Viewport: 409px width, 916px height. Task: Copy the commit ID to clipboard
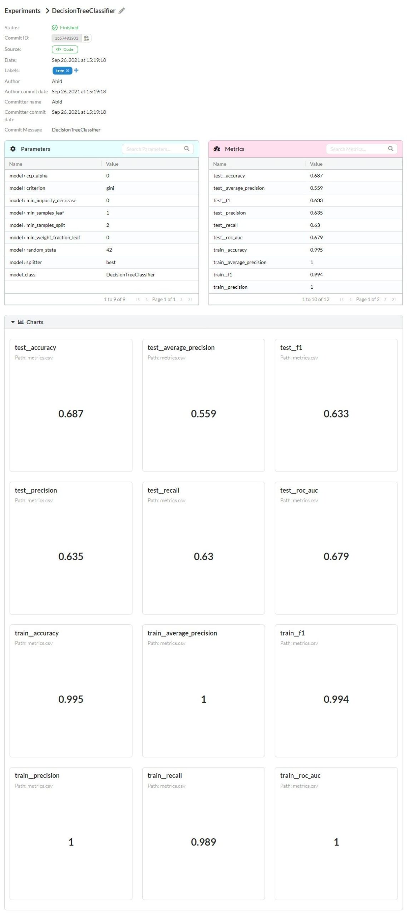87,38
